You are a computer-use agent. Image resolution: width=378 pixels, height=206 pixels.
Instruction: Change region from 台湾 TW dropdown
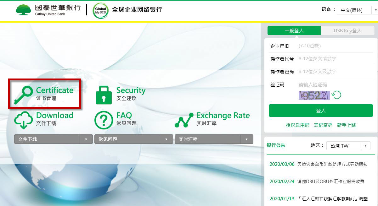[x=348, y=146]
